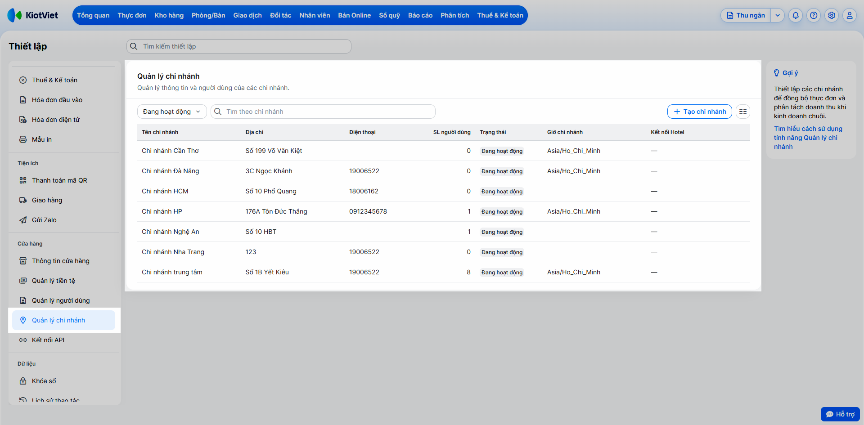This screenshot has height=425, width=864.
Task: Click the Gửi Zalo paper plane icon
Action: tap(23, 220)
